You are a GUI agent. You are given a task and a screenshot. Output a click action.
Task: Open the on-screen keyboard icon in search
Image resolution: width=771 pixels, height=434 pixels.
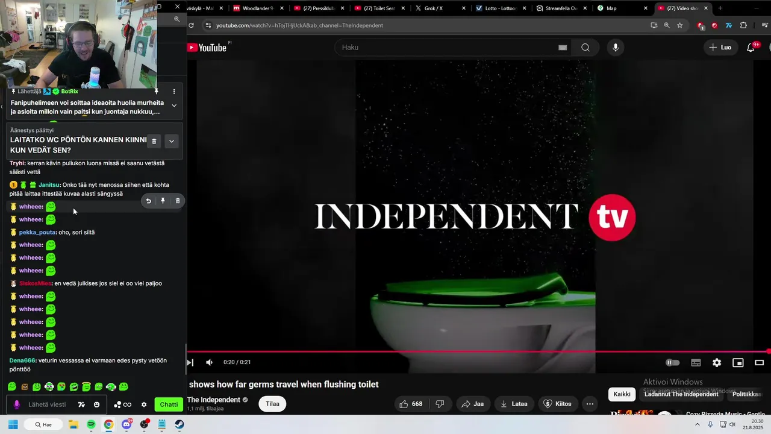click(x=563, y=48)
